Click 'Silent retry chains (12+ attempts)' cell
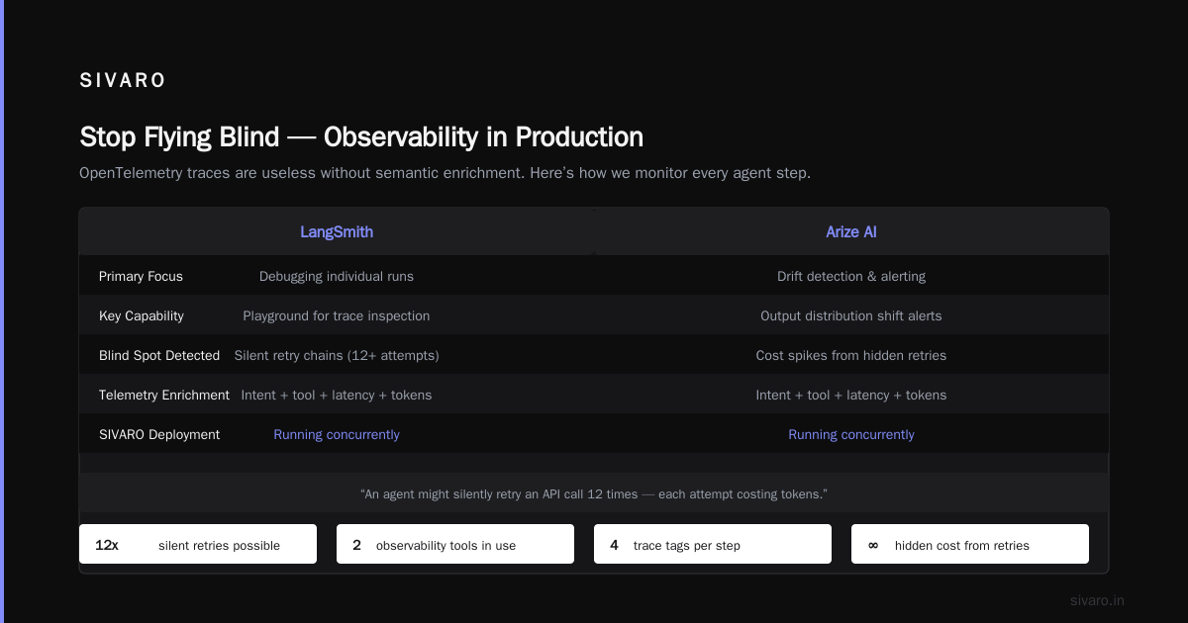This screenshot has width=1188, height=623. pyautogui.click(x=337, y=356)
